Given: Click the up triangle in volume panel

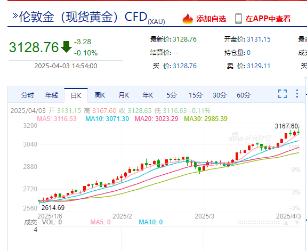Looking at the screenshot, I should 286,223.
